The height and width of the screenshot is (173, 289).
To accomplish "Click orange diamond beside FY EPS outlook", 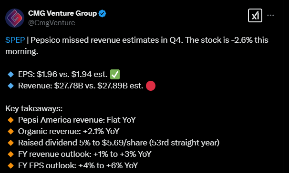I will pyautogui.click(x=10, y=165).
